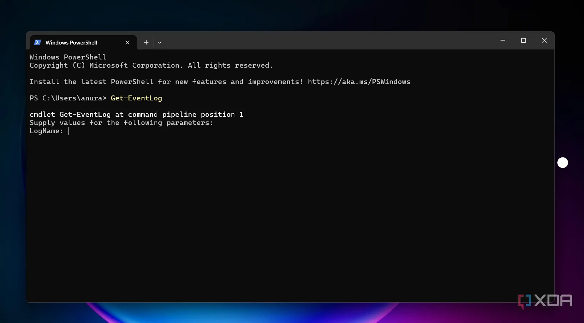
Task: Select the Windows PowerShell tab
Action: coord(83,42)
